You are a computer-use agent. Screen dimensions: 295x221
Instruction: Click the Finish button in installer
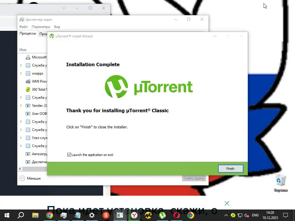click(x=230, y=169)
